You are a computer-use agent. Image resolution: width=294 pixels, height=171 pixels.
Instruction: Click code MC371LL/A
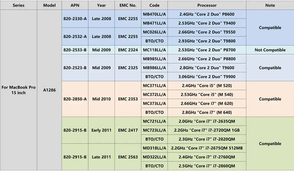154,86
